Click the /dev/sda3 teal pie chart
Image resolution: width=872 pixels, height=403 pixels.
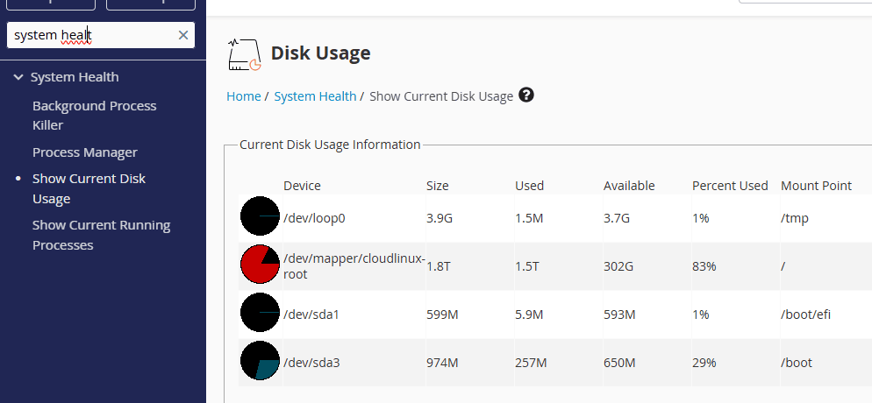260,362
